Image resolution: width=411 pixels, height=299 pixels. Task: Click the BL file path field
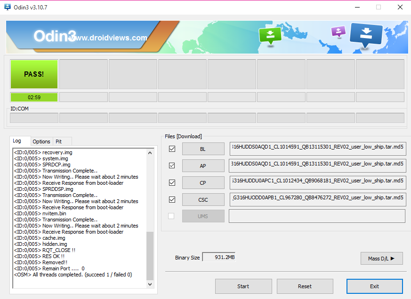[x=318, y=149]
